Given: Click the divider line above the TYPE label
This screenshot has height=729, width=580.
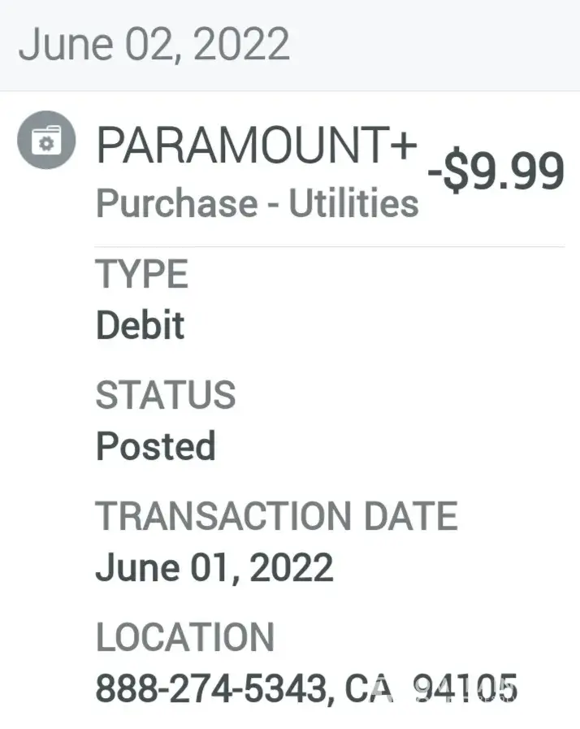Looking at the screenshot, I should coord(329,246).
